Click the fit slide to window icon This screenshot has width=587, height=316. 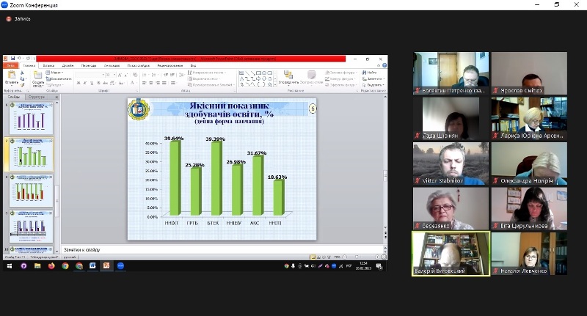coord(384,257)
